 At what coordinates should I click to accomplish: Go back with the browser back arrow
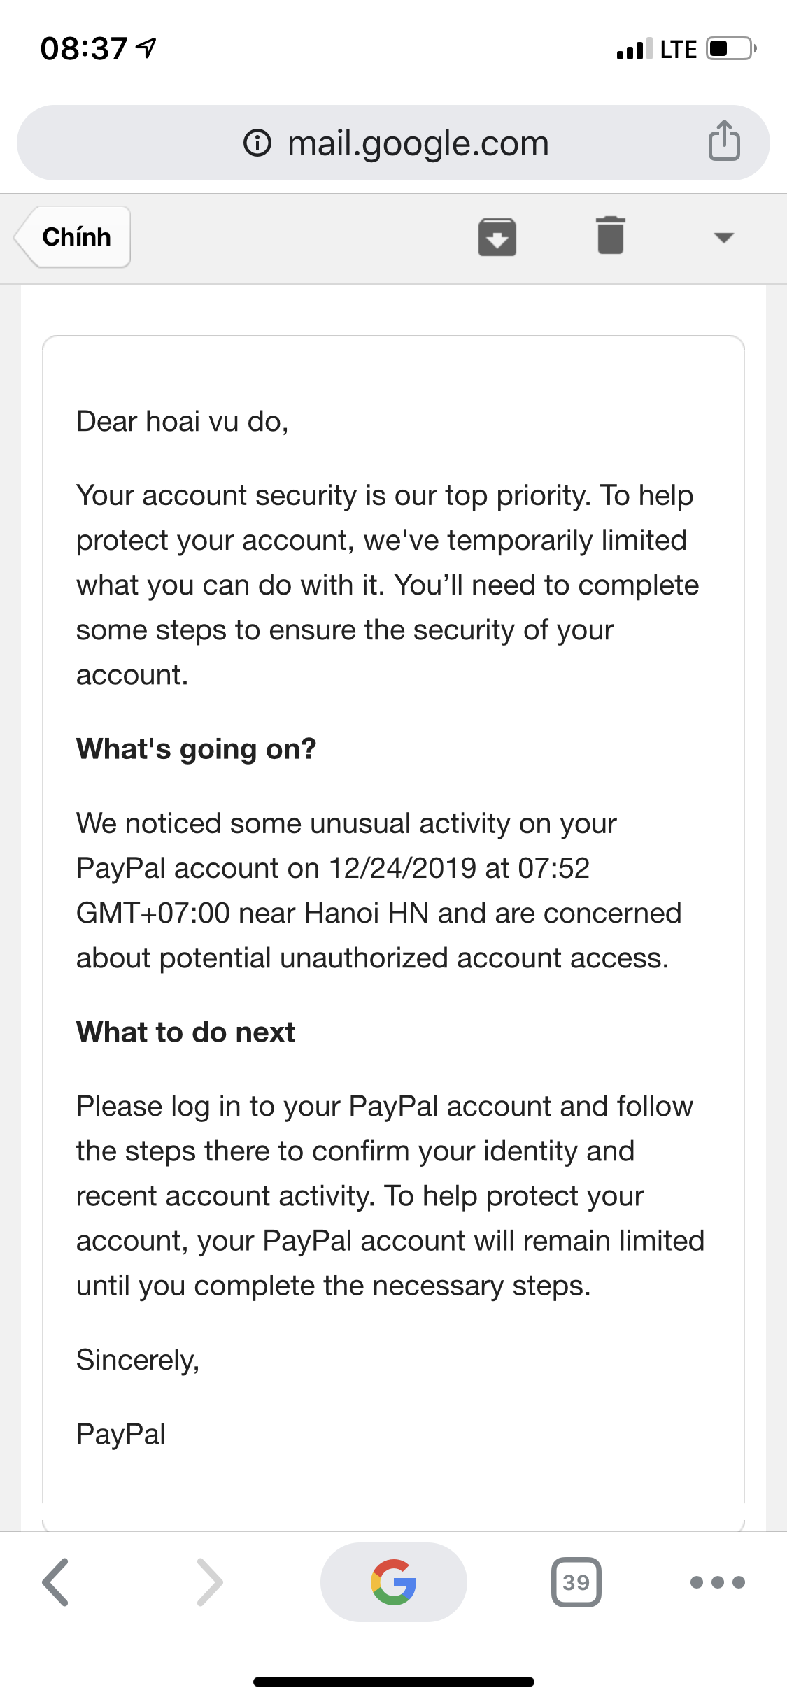56,1582
